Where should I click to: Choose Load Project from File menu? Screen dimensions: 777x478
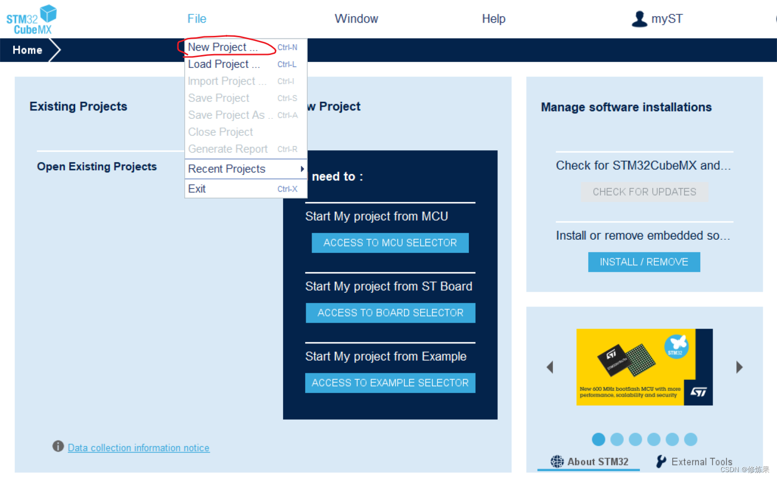coord(246,64)
